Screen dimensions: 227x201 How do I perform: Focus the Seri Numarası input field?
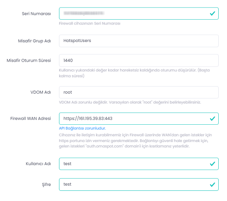click(132, 14)
